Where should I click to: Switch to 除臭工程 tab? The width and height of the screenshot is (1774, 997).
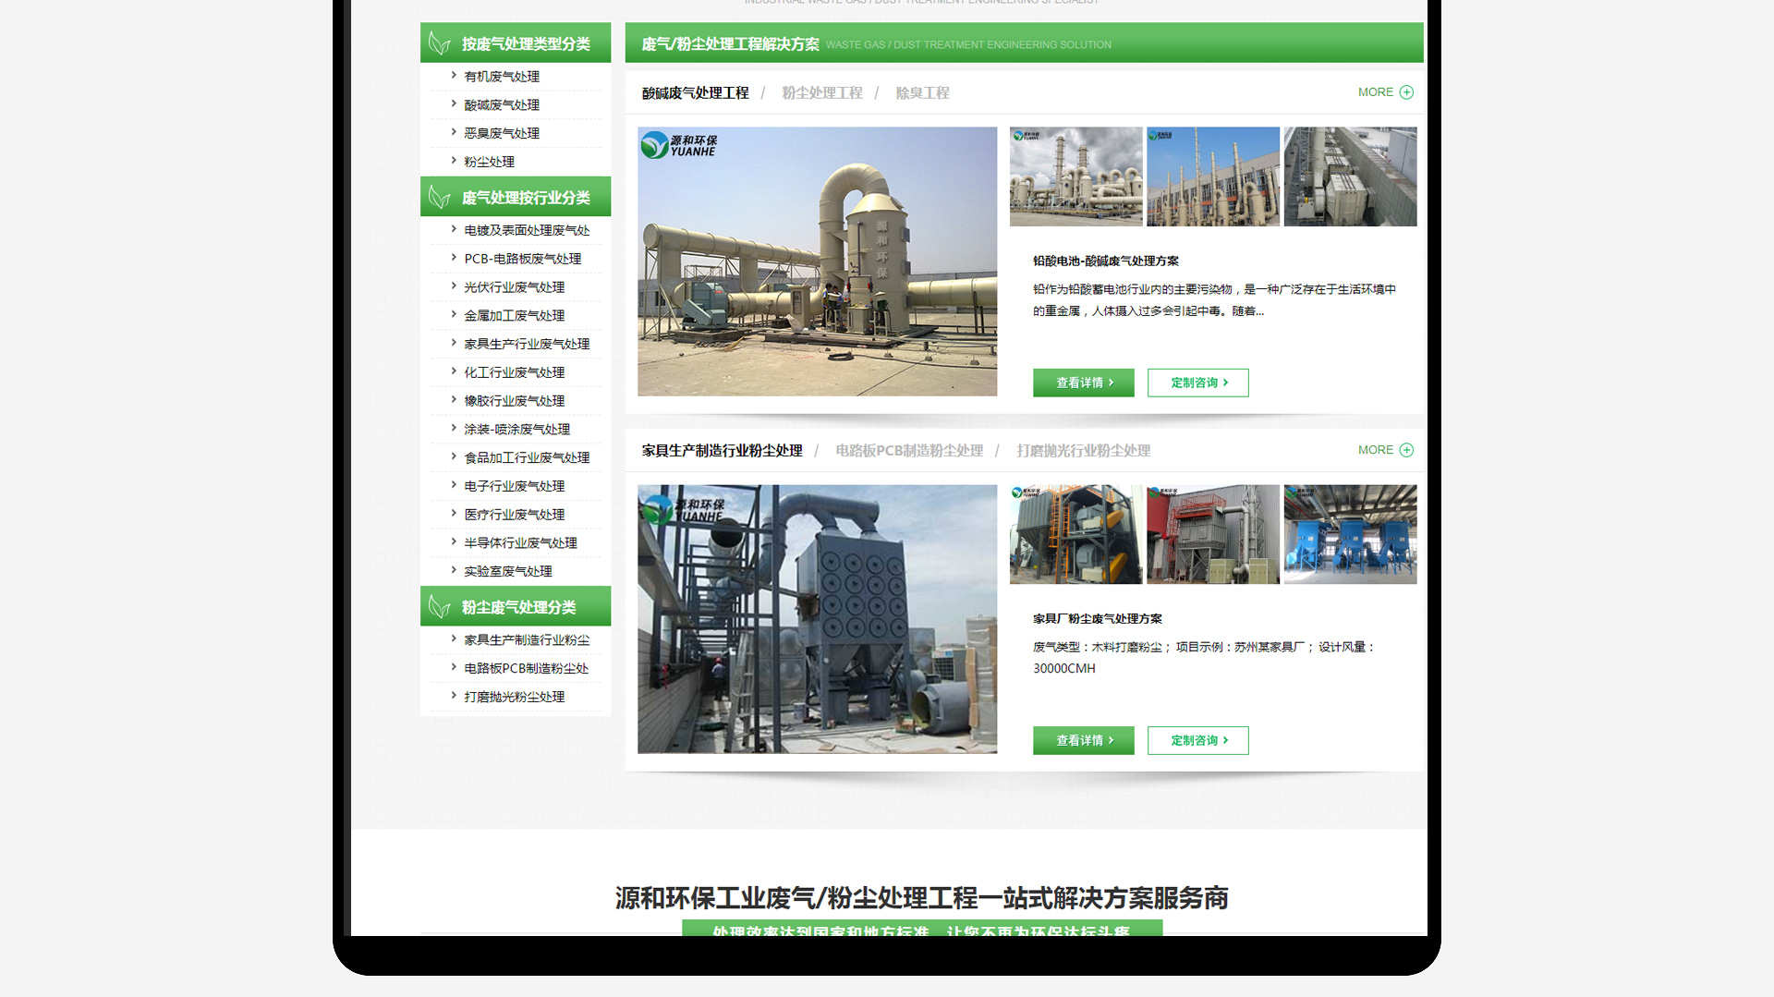tap(922, 93)
